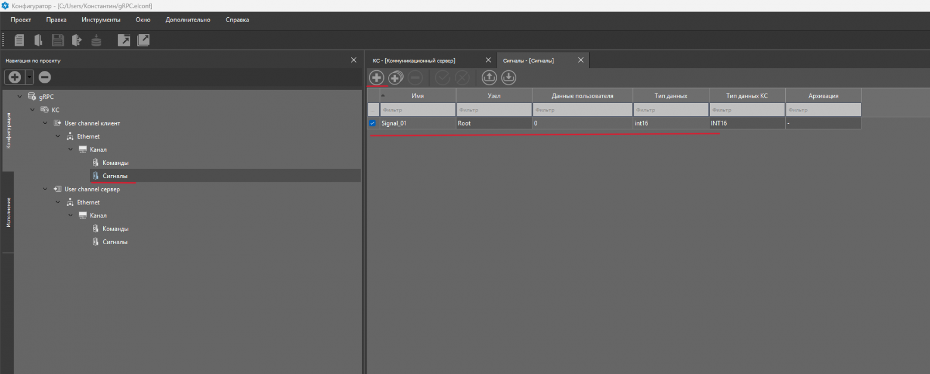930x374 pixels.
Task: Collapse the gRPC tree node
Action: (20, 96)
